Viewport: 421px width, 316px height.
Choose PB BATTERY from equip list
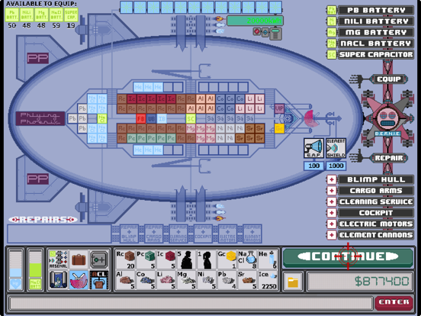click(376, 10)
